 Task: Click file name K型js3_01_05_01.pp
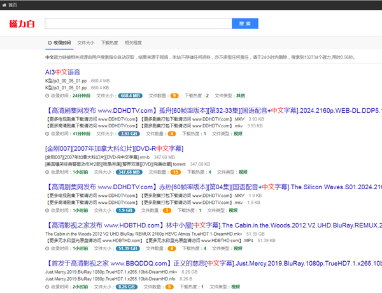click(x=66, y=88)
